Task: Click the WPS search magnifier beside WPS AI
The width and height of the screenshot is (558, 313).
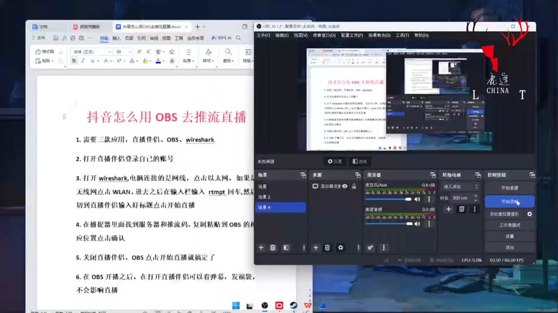Action: 238,38
